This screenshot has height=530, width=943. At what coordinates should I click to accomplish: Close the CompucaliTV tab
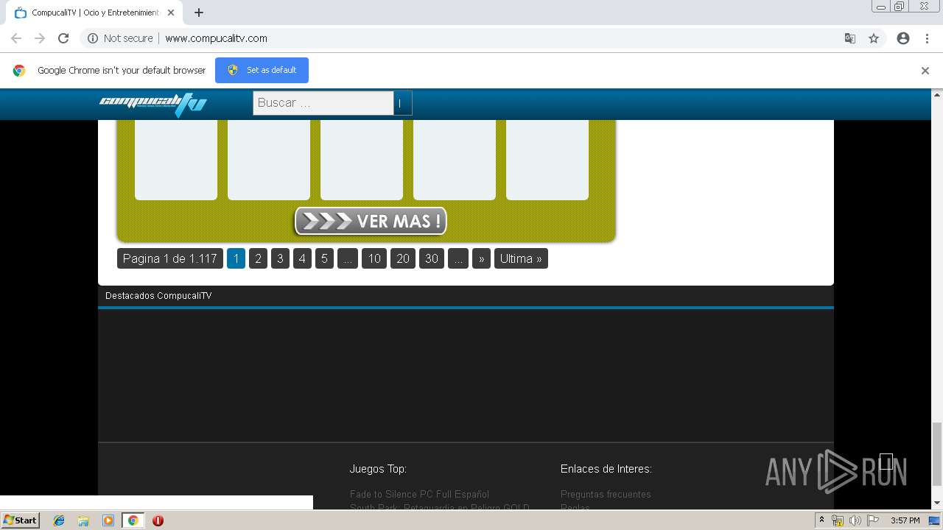coord(171,13)
